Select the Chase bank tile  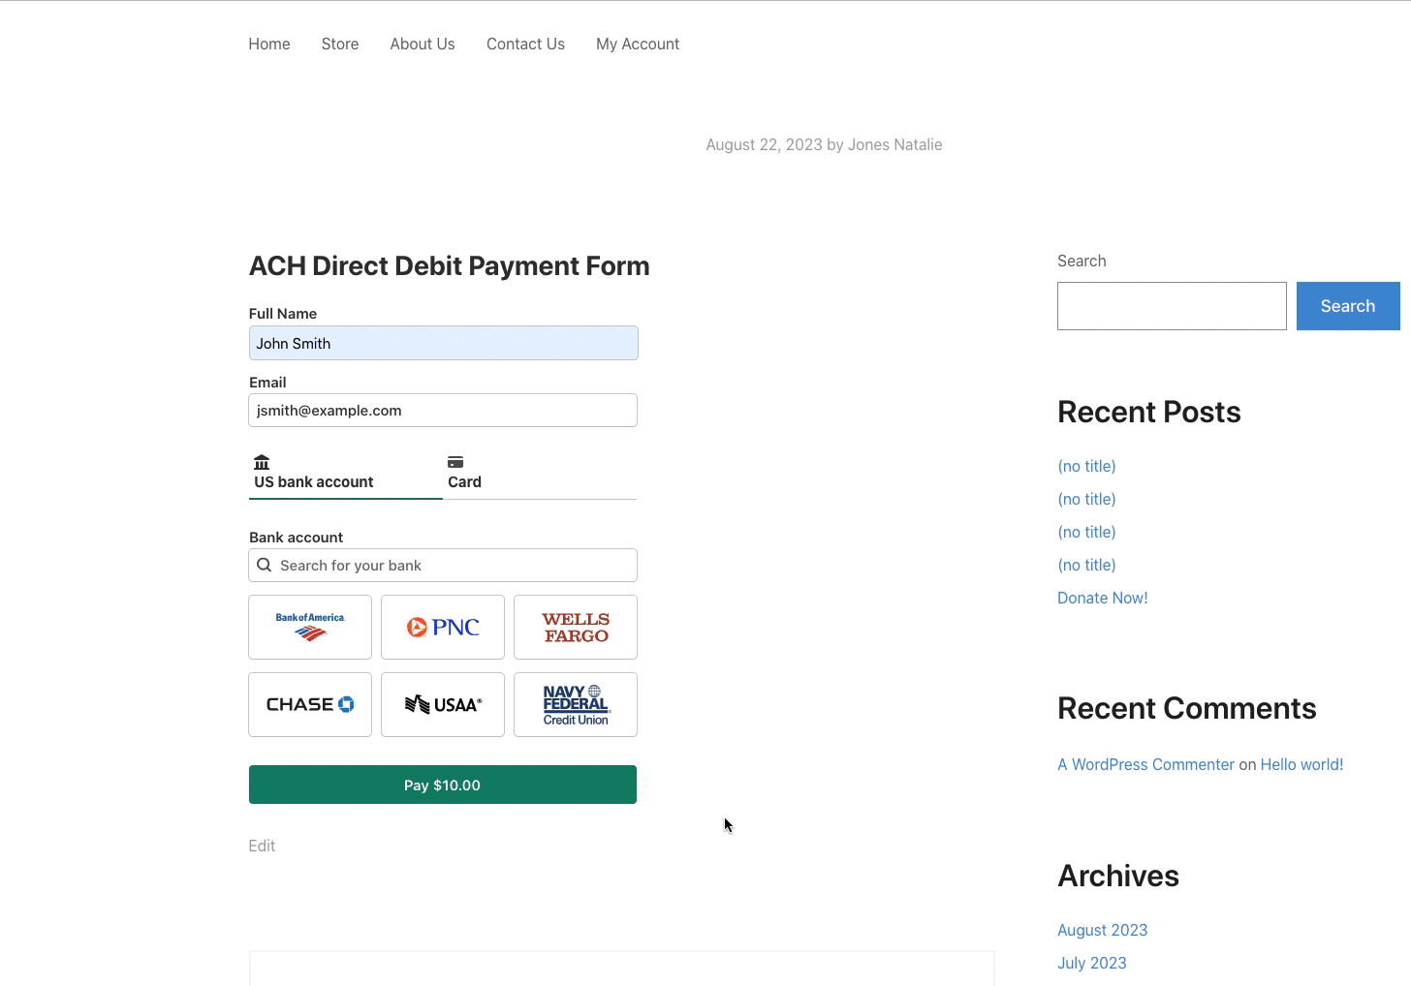pos(310,704)
